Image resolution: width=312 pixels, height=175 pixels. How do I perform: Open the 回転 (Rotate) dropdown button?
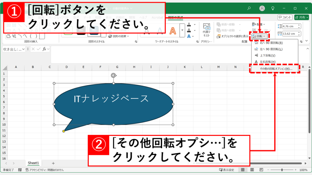259,36
